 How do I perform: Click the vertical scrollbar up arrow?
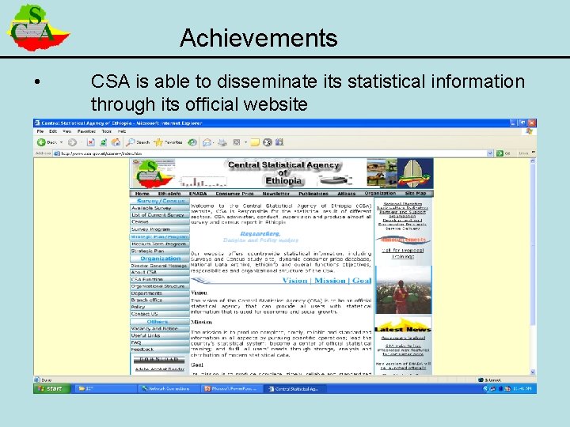pos(533,160)
